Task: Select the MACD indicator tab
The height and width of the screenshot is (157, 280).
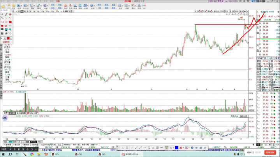Action: tap(33, 142)
